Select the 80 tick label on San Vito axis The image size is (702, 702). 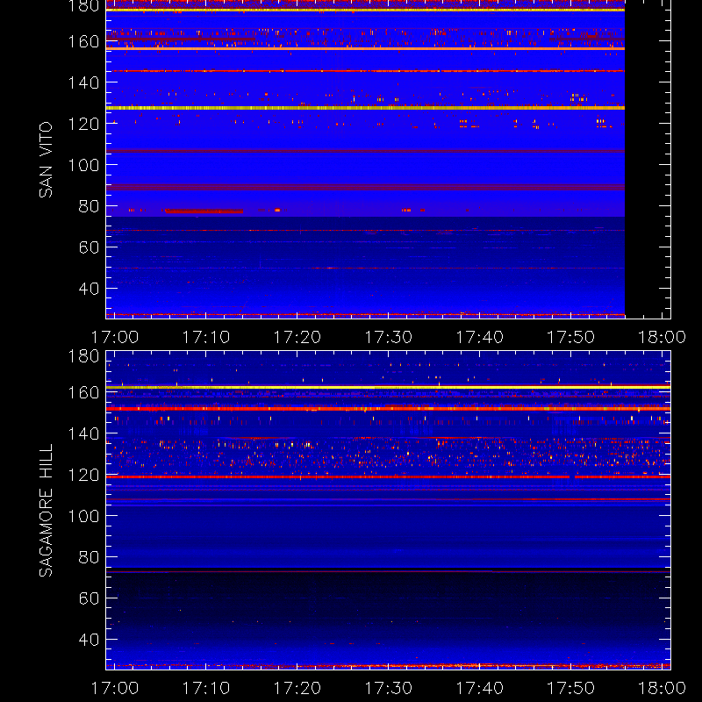[x=89, y=206]
